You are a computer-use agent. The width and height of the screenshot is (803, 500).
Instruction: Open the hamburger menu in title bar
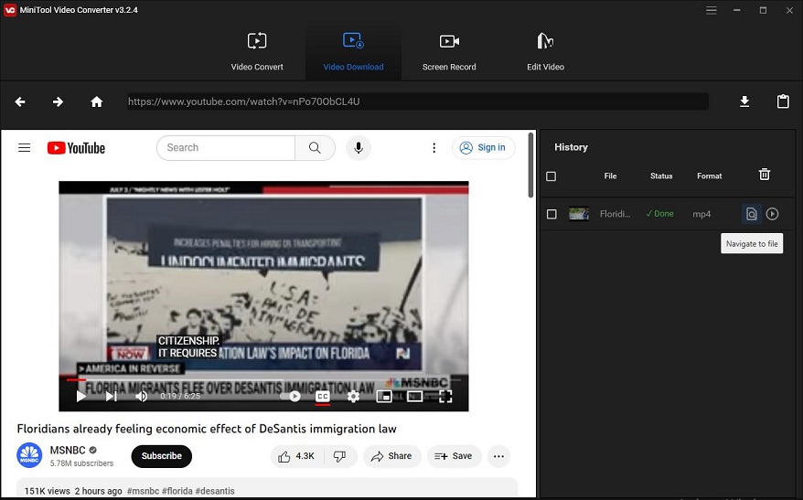pyautogui.click(x=712, y=10)
